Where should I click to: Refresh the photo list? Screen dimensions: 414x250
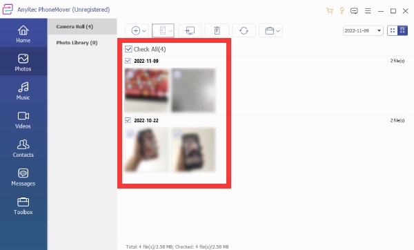244,30
